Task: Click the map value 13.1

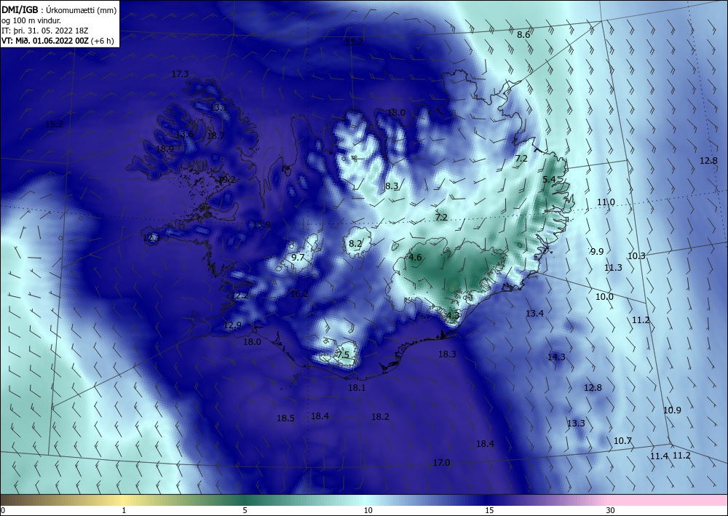Action: pos(218,108)
